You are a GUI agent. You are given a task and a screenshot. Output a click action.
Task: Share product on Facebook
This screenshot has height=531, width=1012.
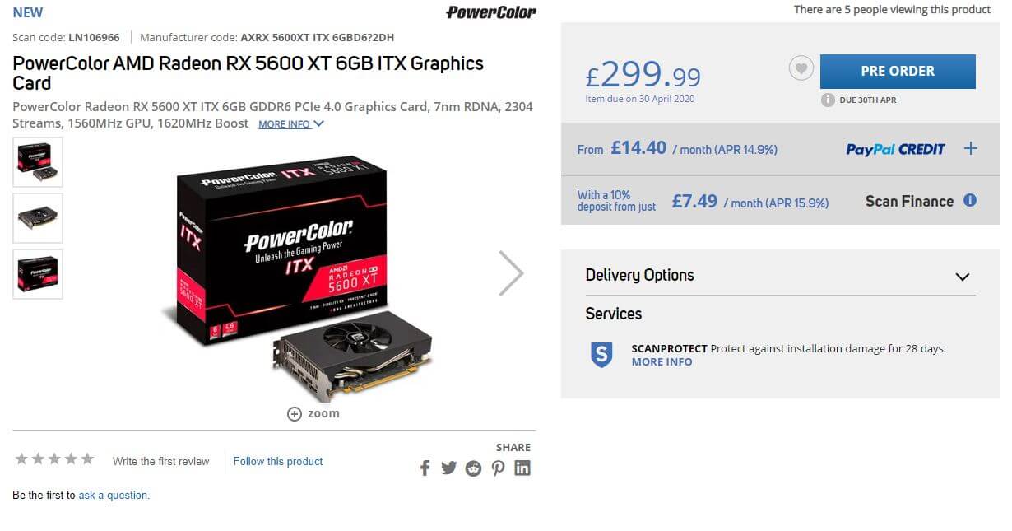coord(425,468)
